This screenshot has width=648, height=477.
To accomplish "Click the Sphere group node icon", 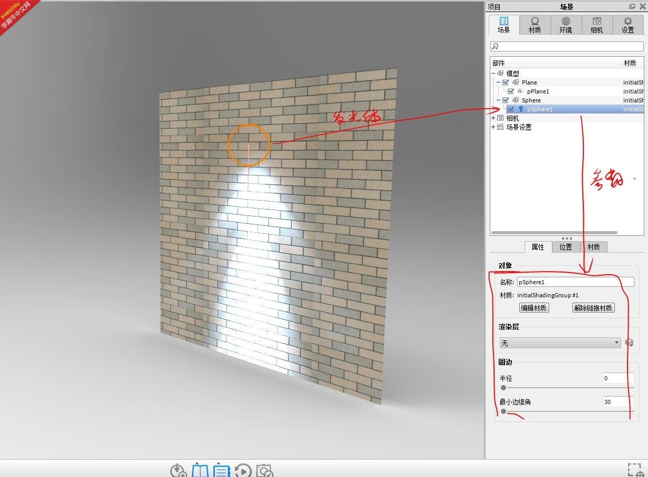I will [x=516, y=100].
